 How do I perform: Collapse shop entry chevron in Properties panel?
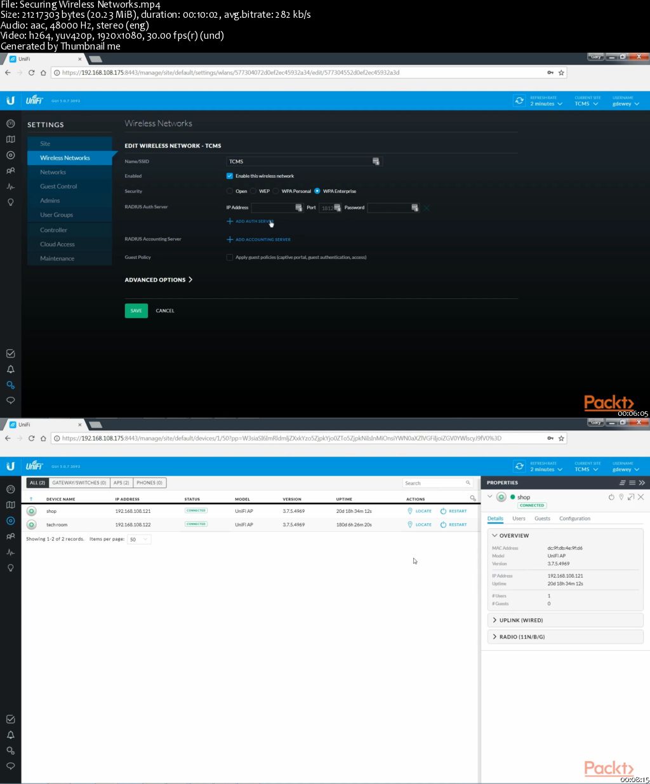pyautogui.click(x=490, y=497)
